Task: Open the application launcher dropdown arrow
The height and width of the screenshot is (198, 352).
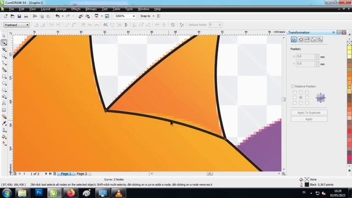Action: click(x=102, y=16)
